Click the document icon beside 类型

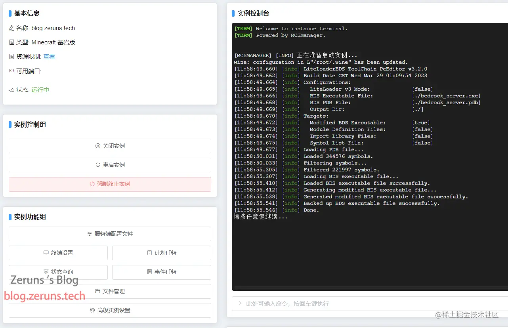(x=11, y=42)
